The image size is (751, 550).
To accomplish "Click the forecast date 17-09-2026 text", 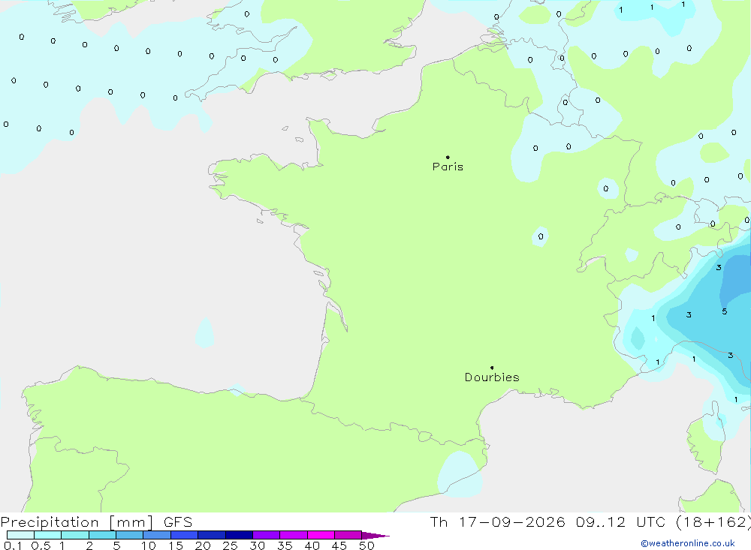I will coord(512,522).
